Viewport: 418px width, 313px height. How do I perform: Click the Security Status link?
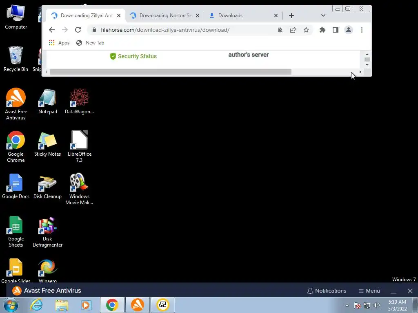[x=133, y=56]
